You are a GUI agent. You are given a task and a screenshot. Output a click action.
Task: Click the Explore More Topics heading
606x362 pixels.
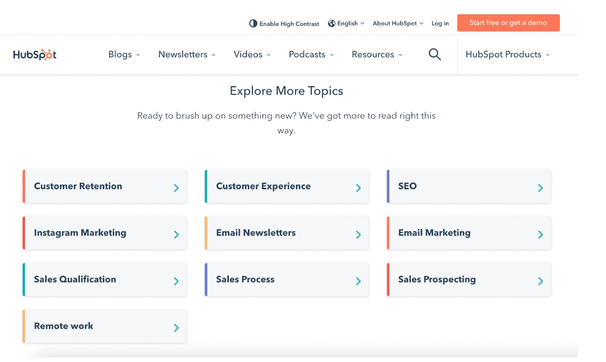[x=286, y=91]
